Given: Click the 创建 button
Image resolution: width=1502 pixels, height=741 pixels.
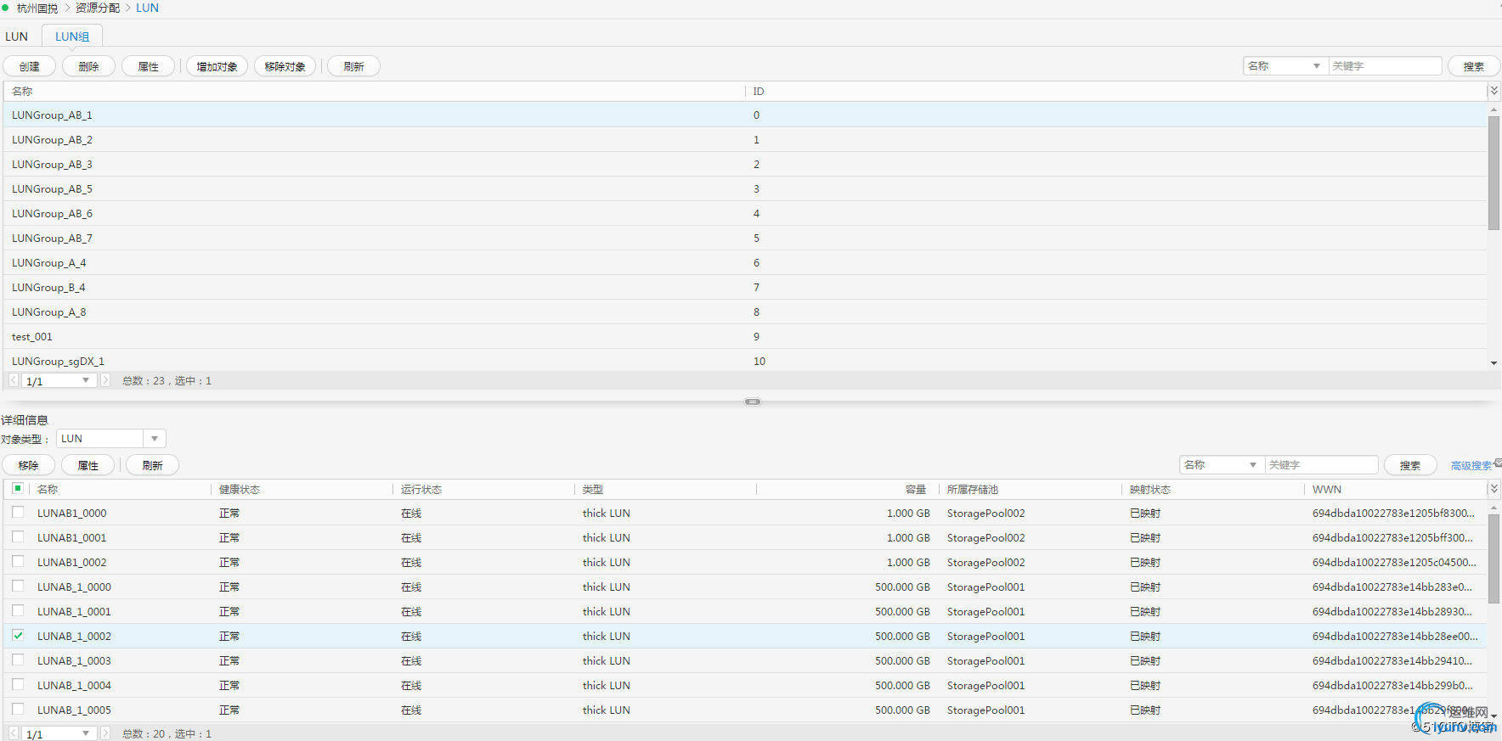Looking at the screenshot, I should tap(30, 66).
